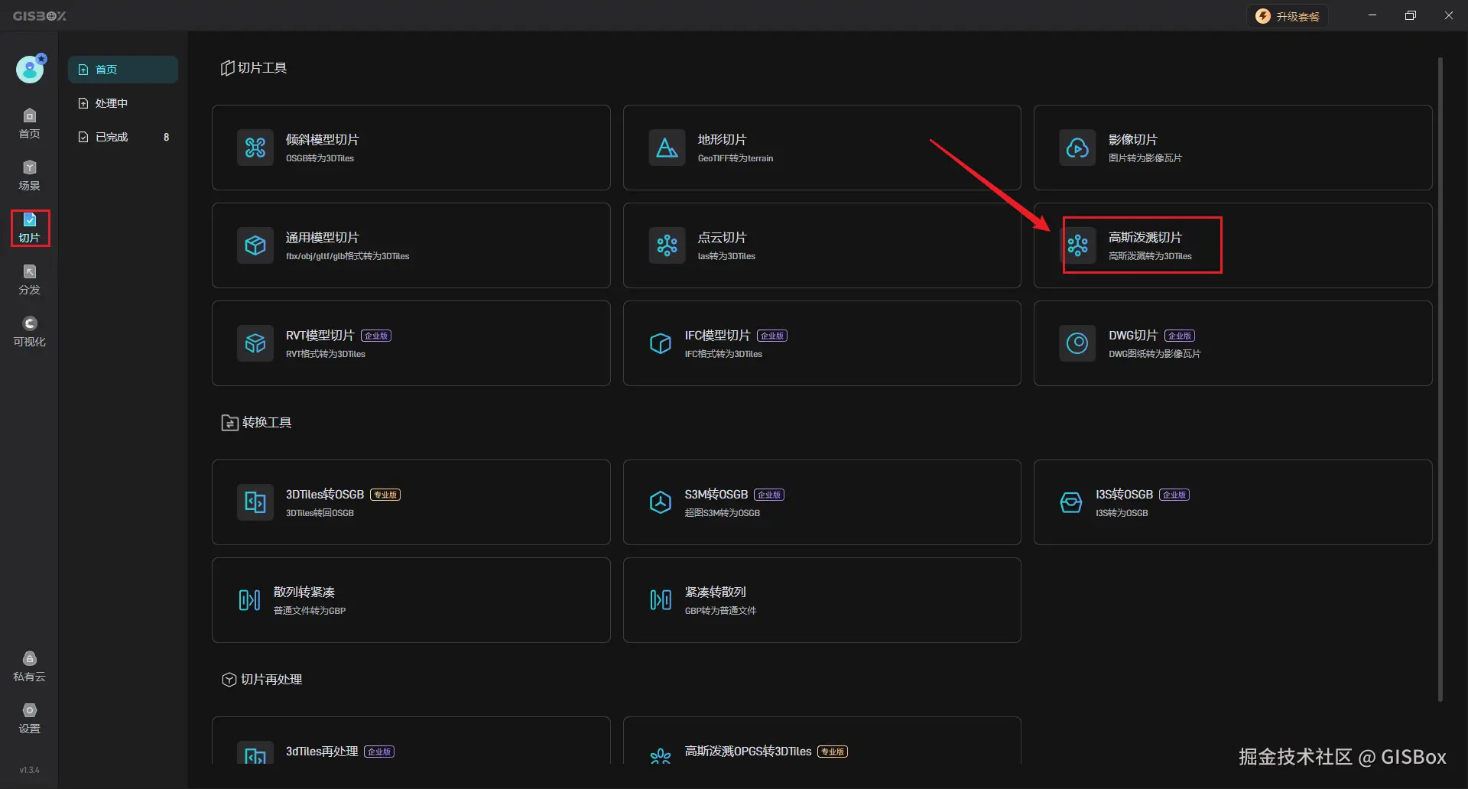Image resolution: width=1468 pixels, height=789 pixels.
Task: Click the 已完成 count badge 8
Action: tap(167, 138)
